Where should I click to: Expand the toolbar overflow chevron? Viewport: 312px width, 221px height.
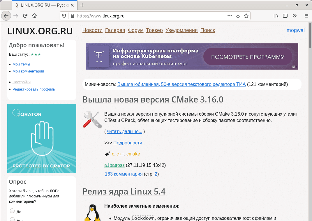(x=295, y=16)
